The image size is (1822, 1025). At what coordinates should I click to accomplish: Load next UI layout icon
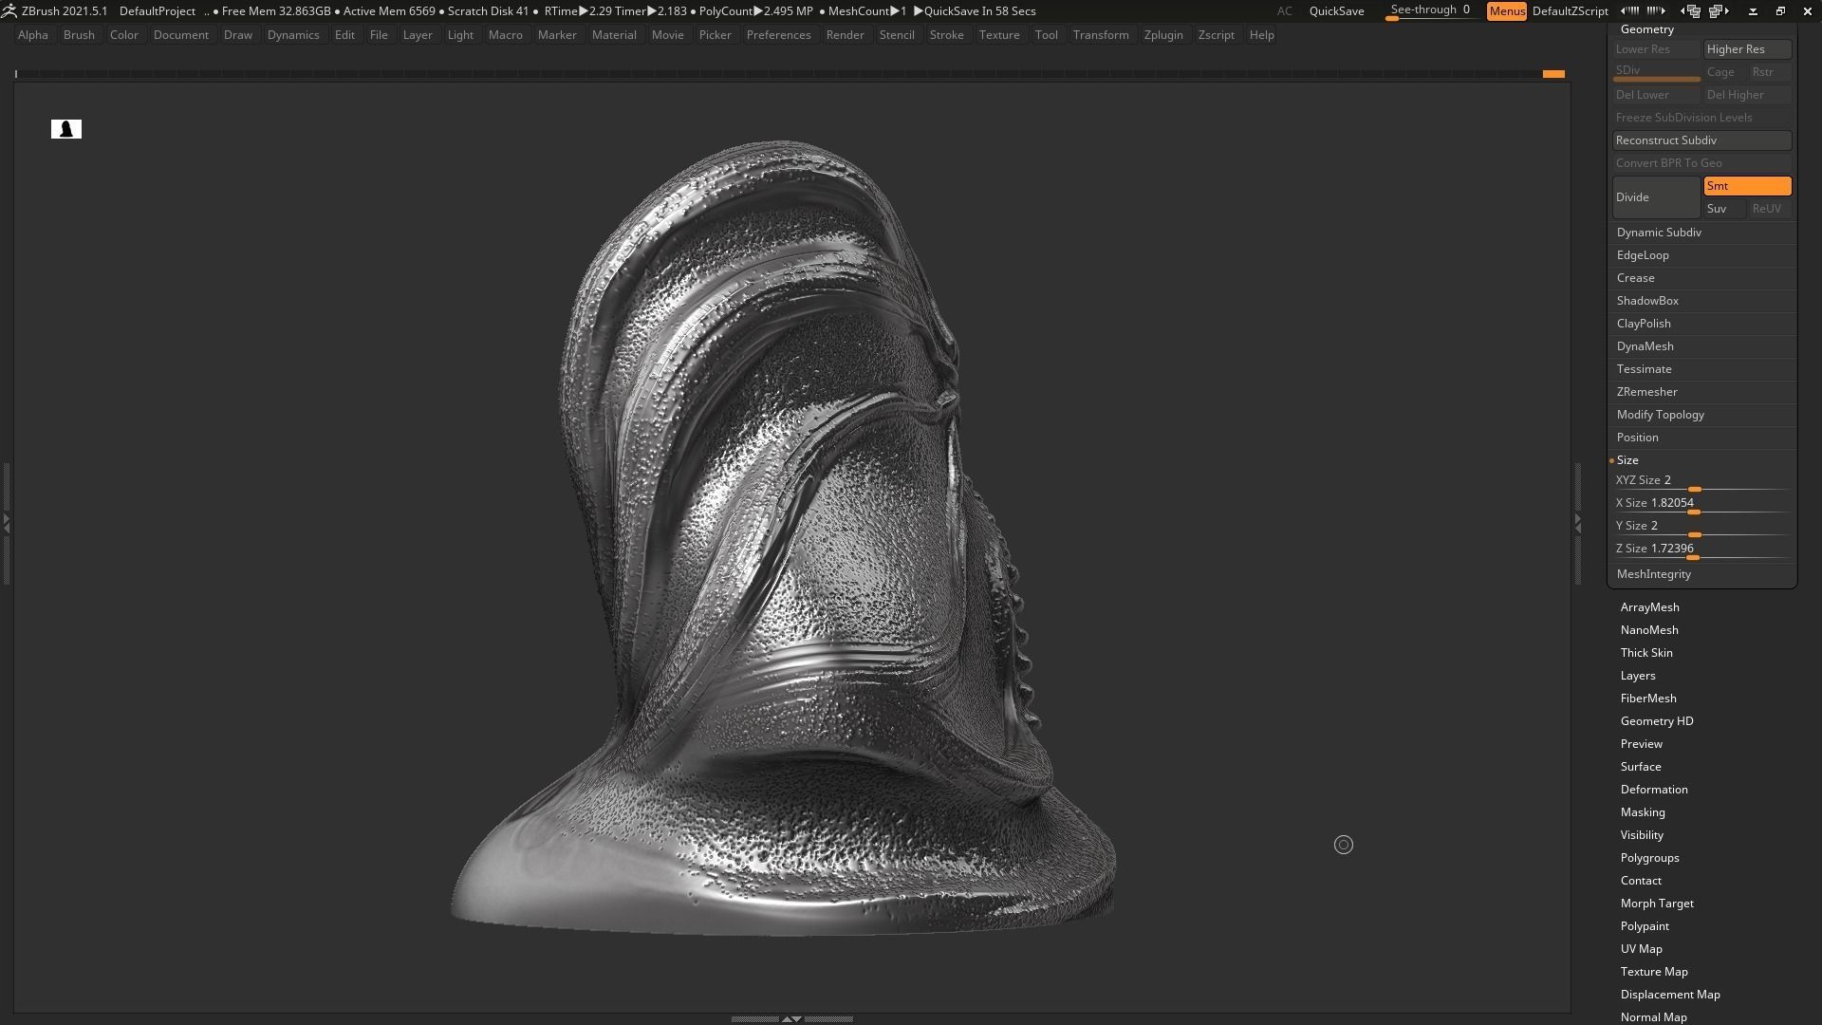coord(1719,11)
